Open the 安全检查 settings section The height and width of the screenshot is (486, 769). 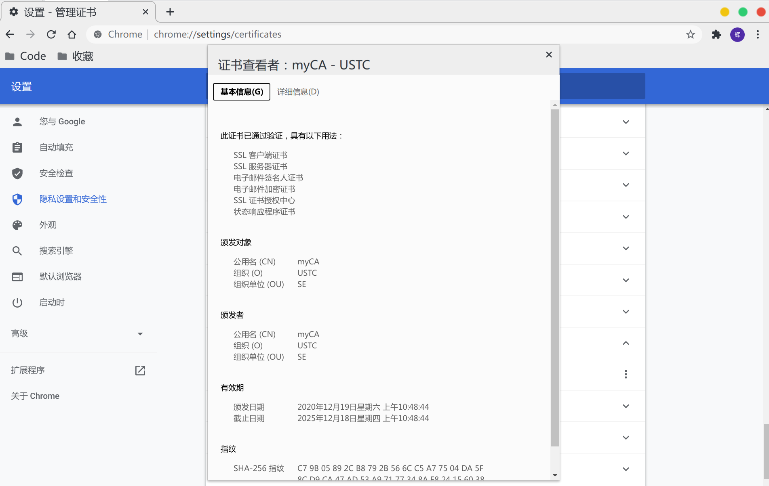56,174
